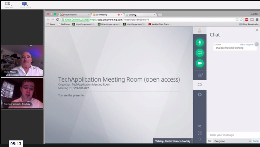Click the shuffle arrows icon in sidebar
Image resolution: width=260 pixels, height=147 pixels.
200,126
